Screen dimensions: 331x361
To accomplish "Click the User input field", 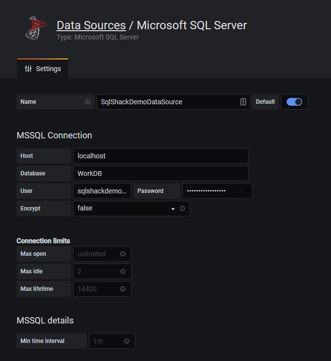I will 102,191.
